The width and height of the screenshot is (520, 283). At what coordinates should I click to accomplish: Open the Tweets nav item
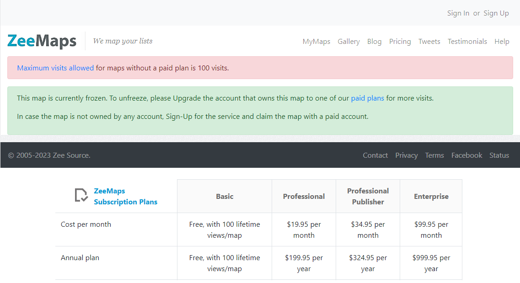tap(429, 42)
